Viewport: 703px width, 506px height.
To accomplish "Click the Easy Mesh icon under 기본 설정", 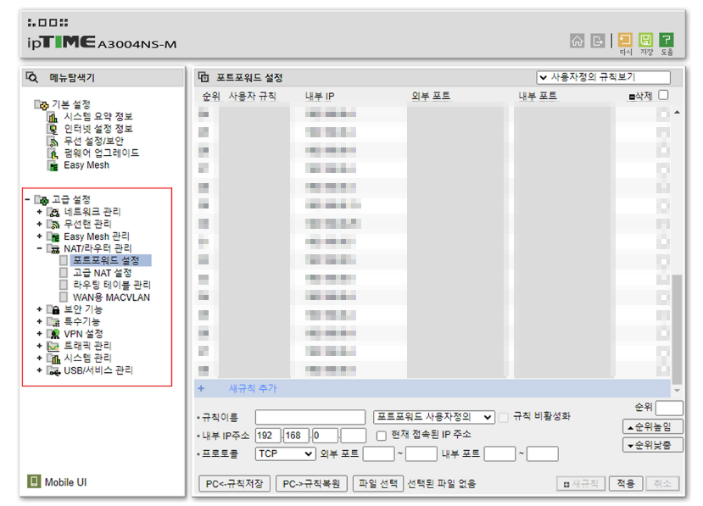I will [x=53, y=166].
